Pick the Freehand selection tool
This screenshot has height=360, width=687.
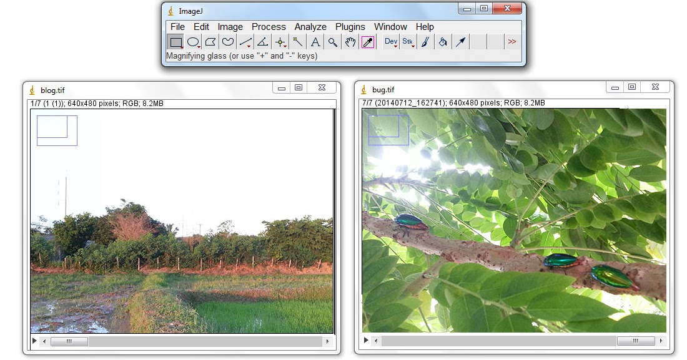(227, 42)
